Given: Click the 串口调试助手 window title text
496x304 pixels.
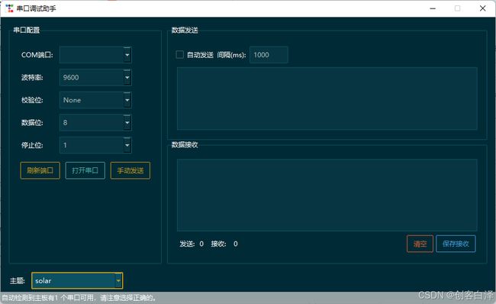Looking at the screenshot, I should click(37, 8).
